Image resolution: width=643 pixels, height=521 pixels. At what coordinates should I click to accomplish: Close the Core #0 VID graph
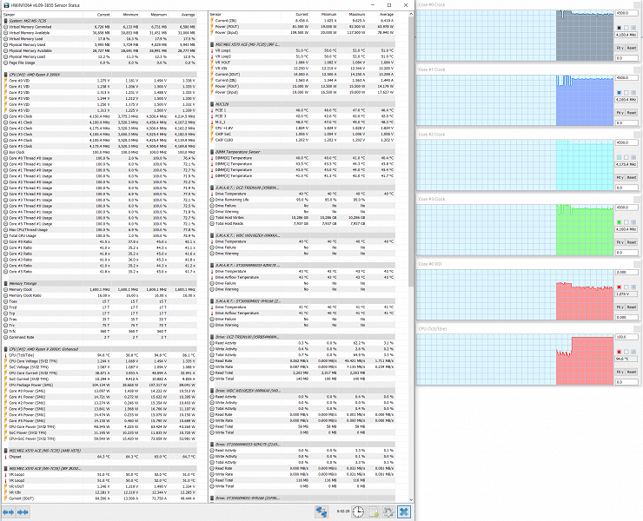coord(637,264)
